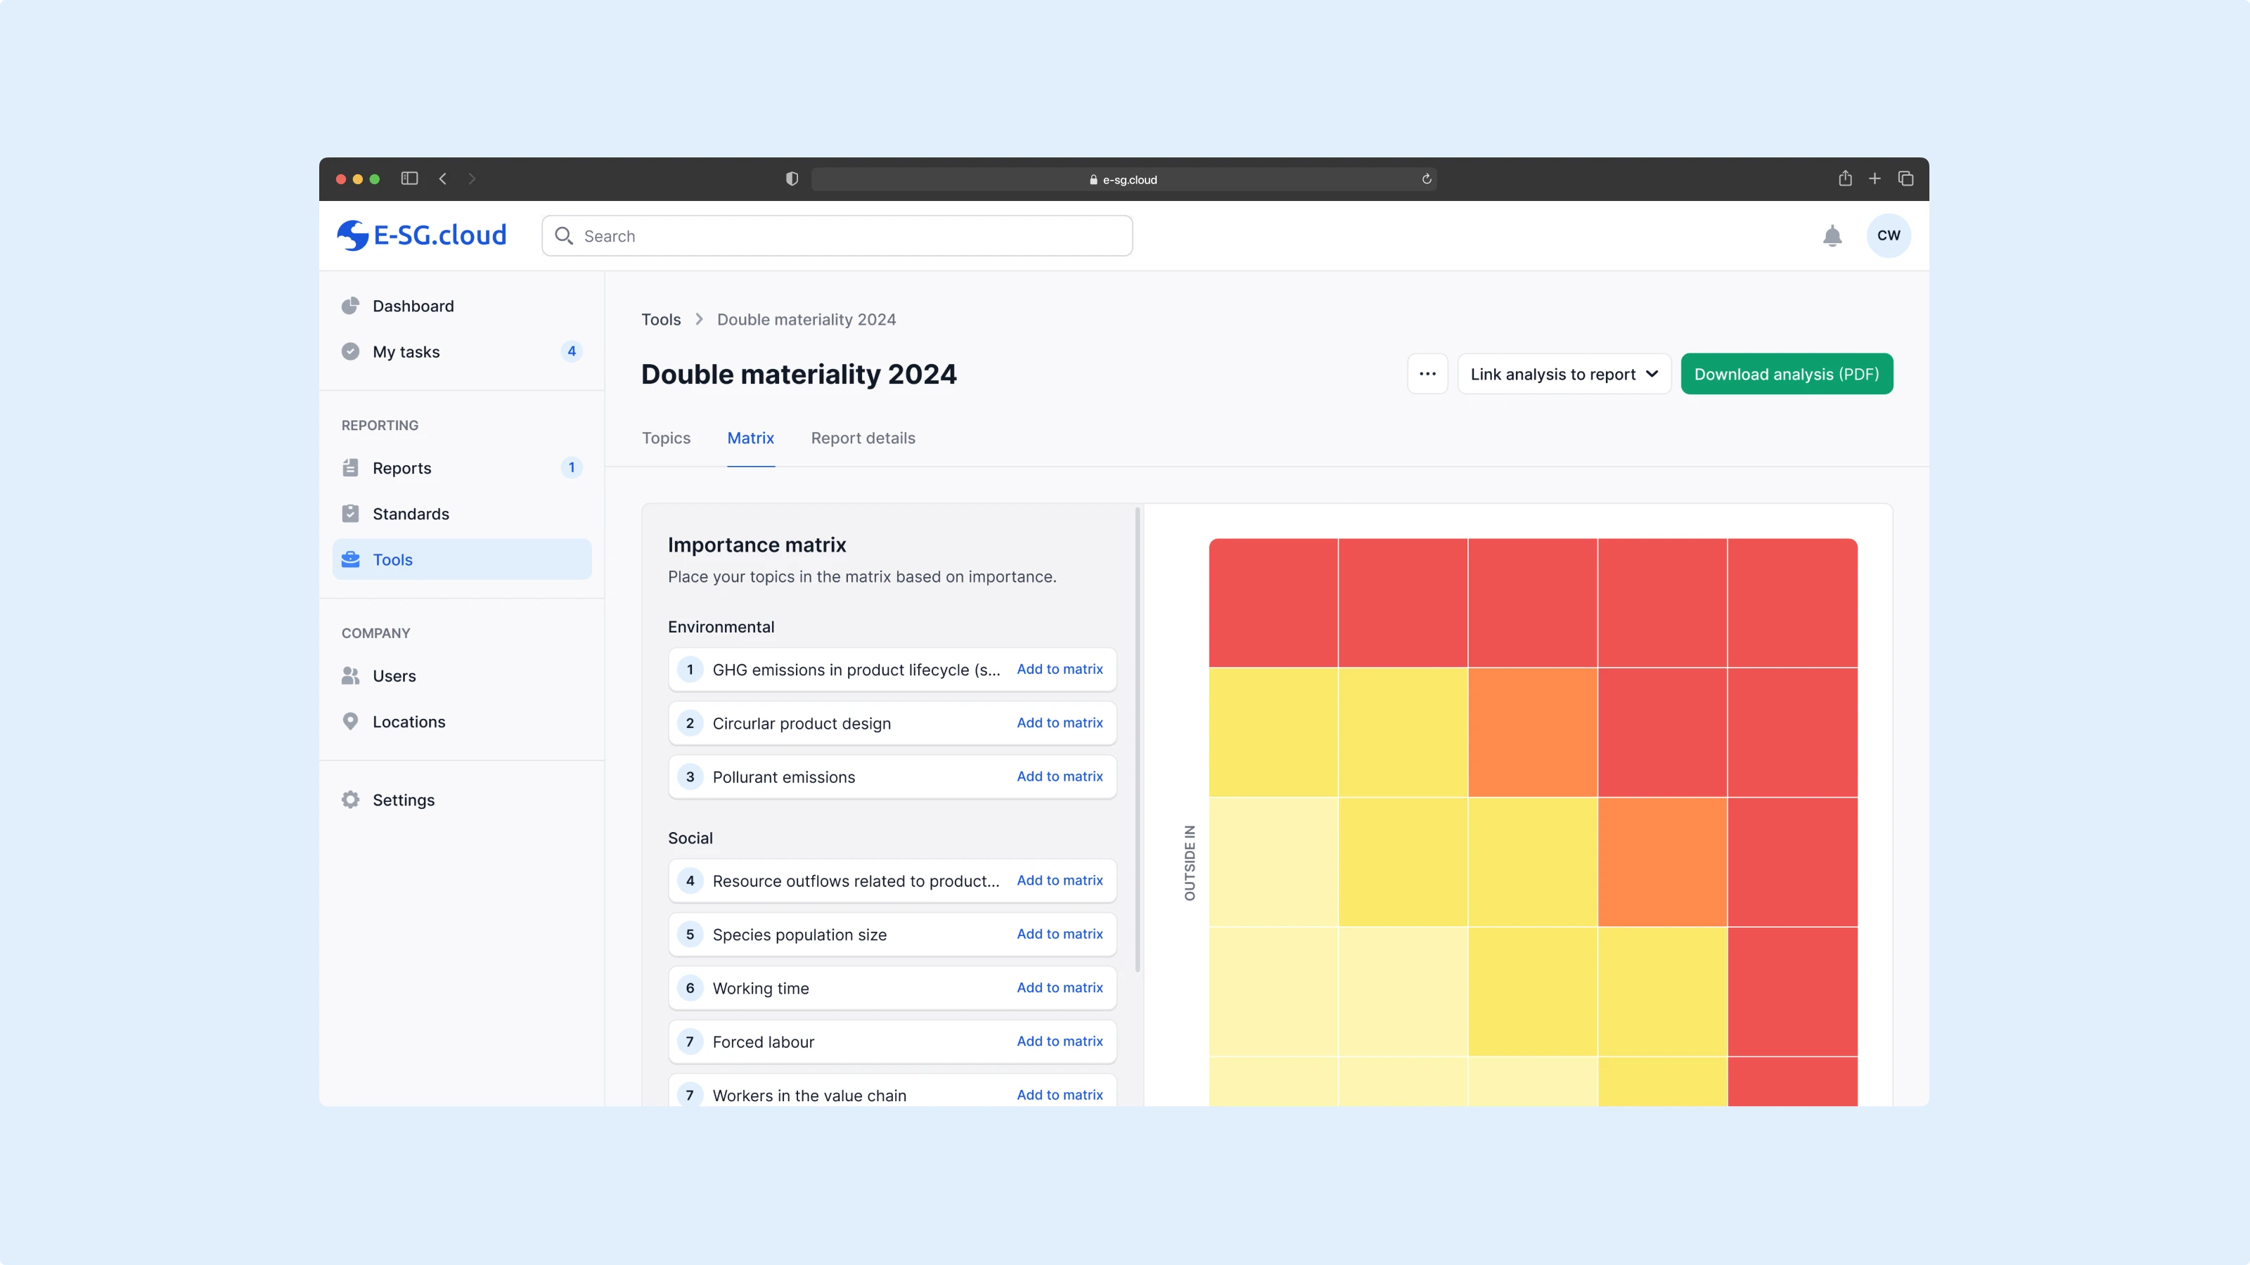
Task: Switch to the Topics tab
Action: 666,439
